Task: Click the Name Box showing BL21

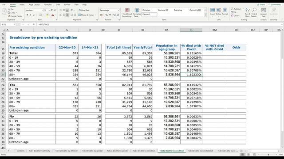Action: pyautogui.click(x=8, y=24)
